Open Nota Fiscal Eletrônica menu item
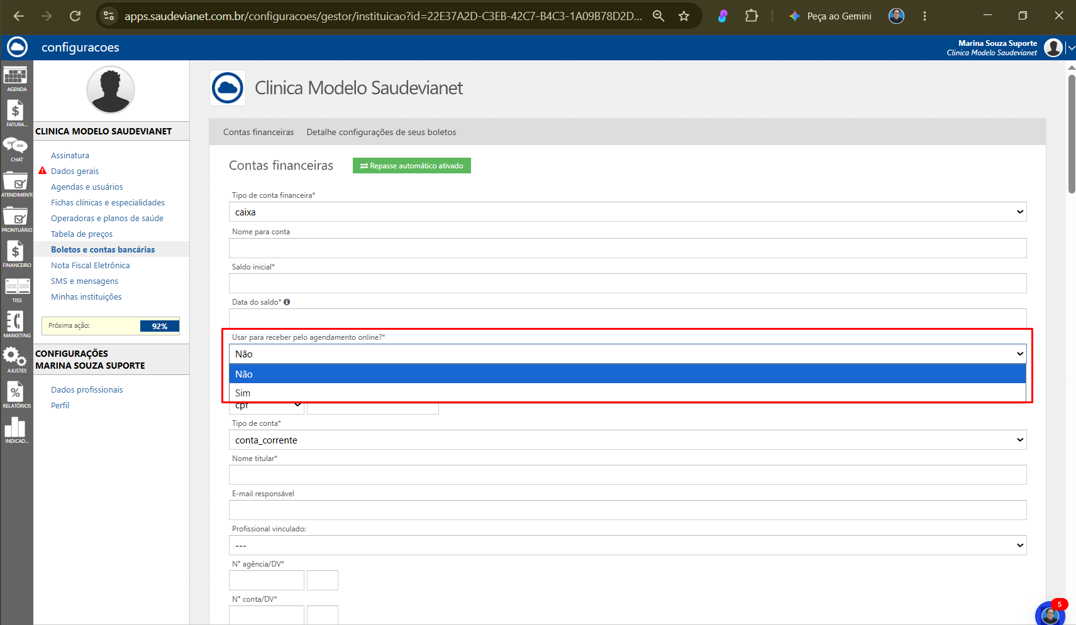The width and height of the screenshot is (1076, 625). (91, 266)
